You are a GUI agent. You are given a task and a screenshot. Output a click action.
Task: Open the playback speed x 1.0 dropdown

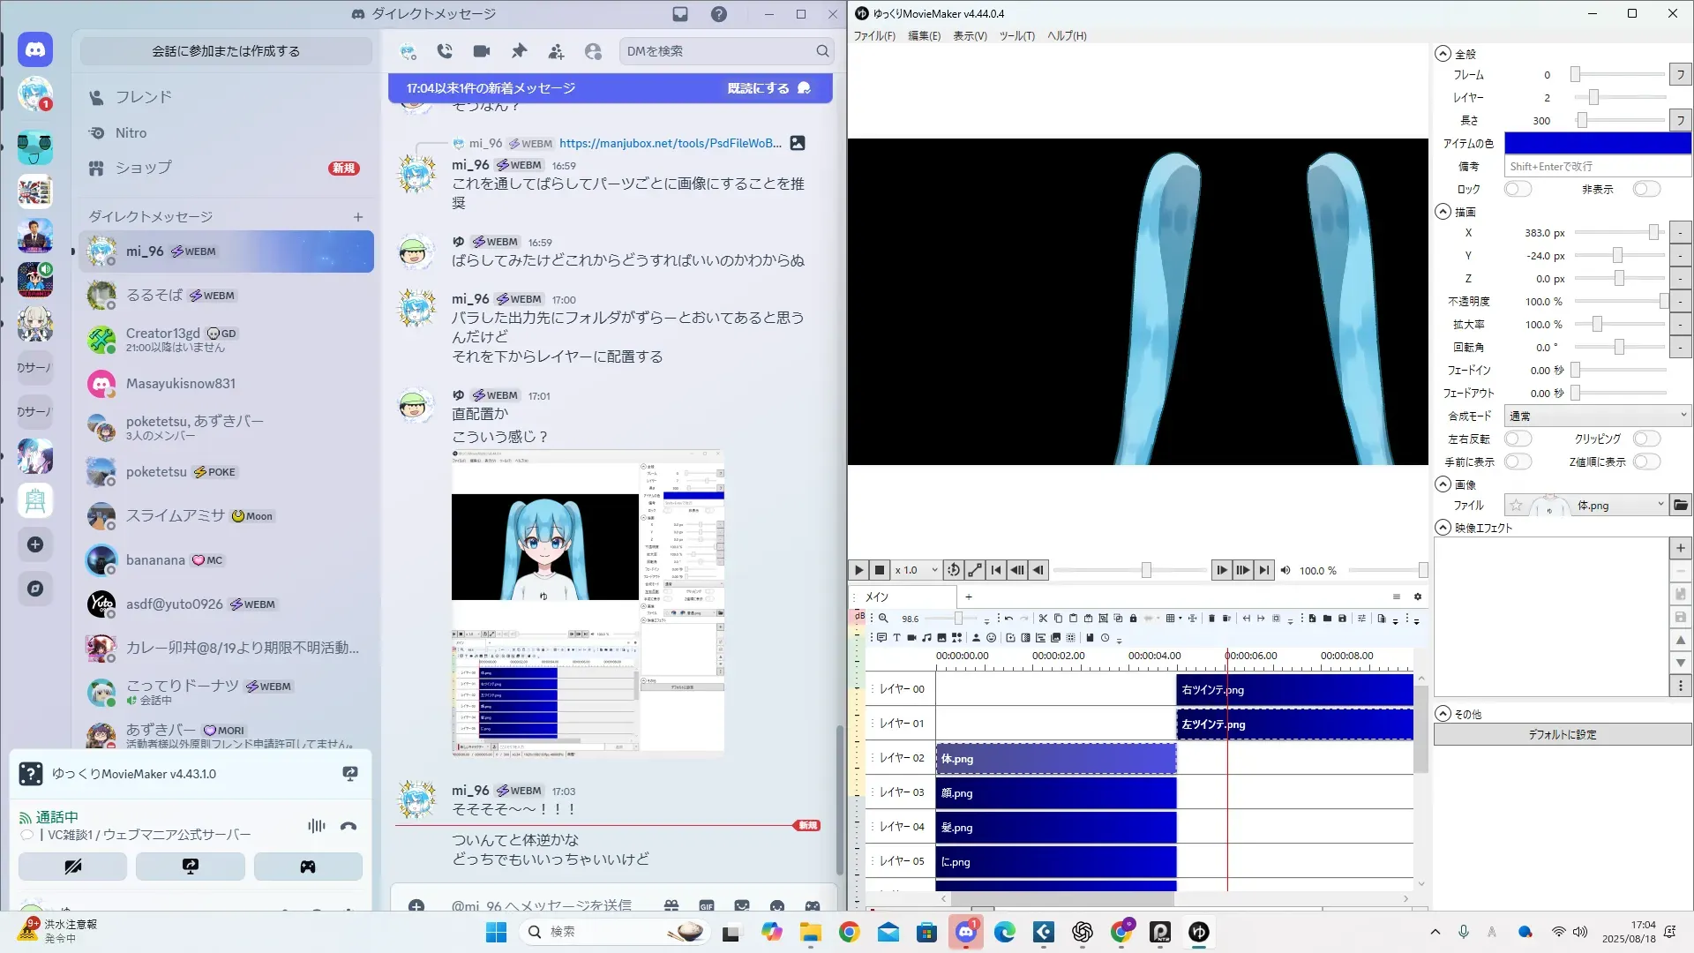click(916, 570)
